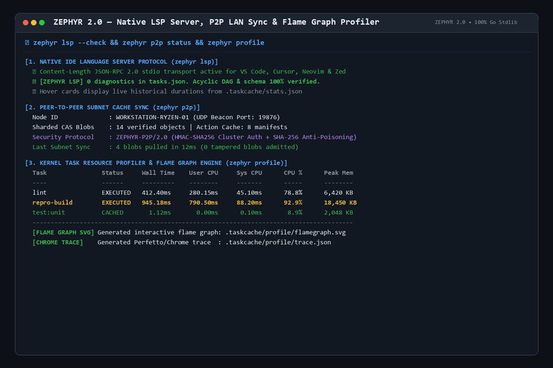Click the lint peak memory '6,420 KB'

pos(338,193)
